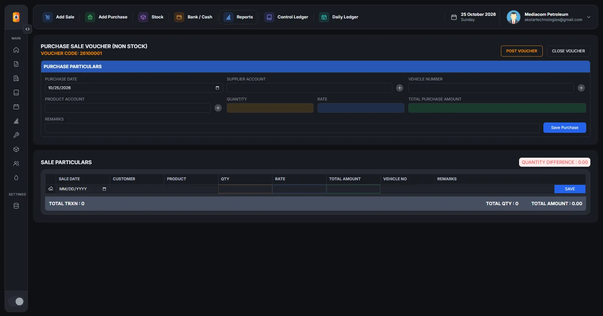Open the document icon below the home icon

[x=16, y=64]
